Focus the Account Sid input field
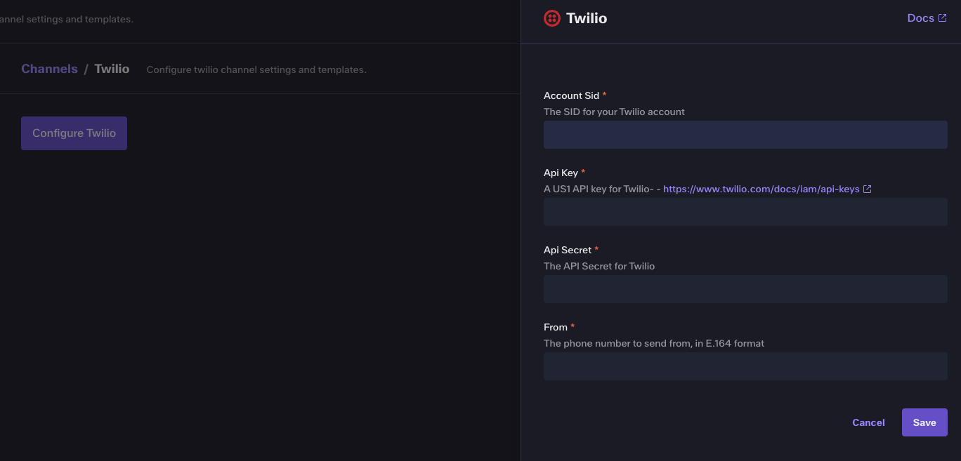Image resolution: width=961 pixels, height=461 pixels. (x=745, y=135)
